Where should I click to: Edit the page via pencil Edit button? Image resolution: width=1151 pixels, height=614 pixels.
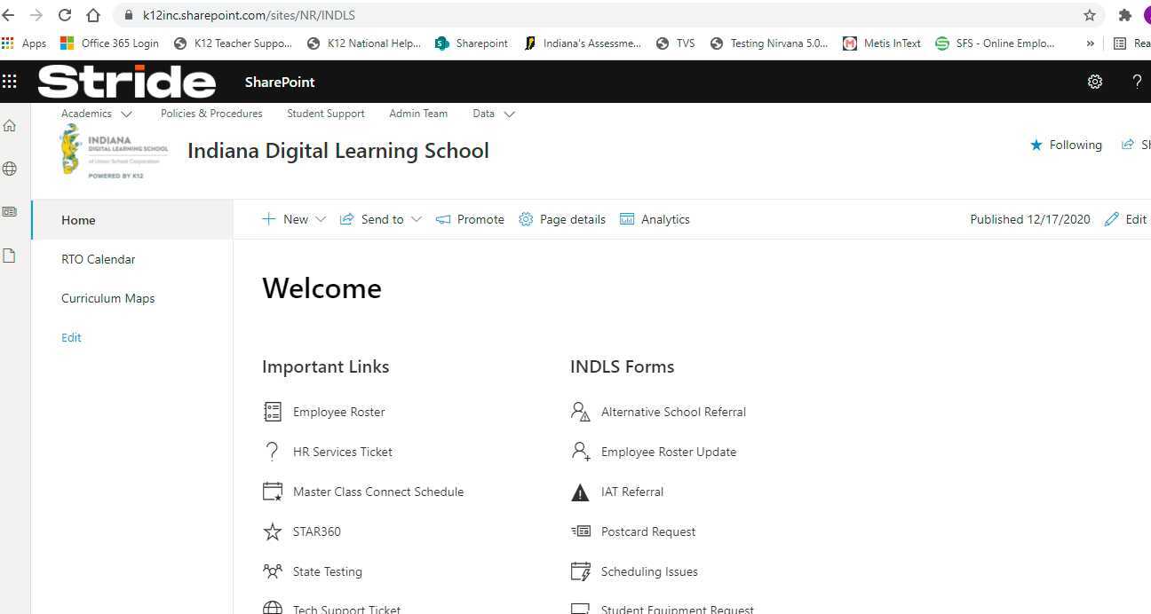(x=1126, y=219)
